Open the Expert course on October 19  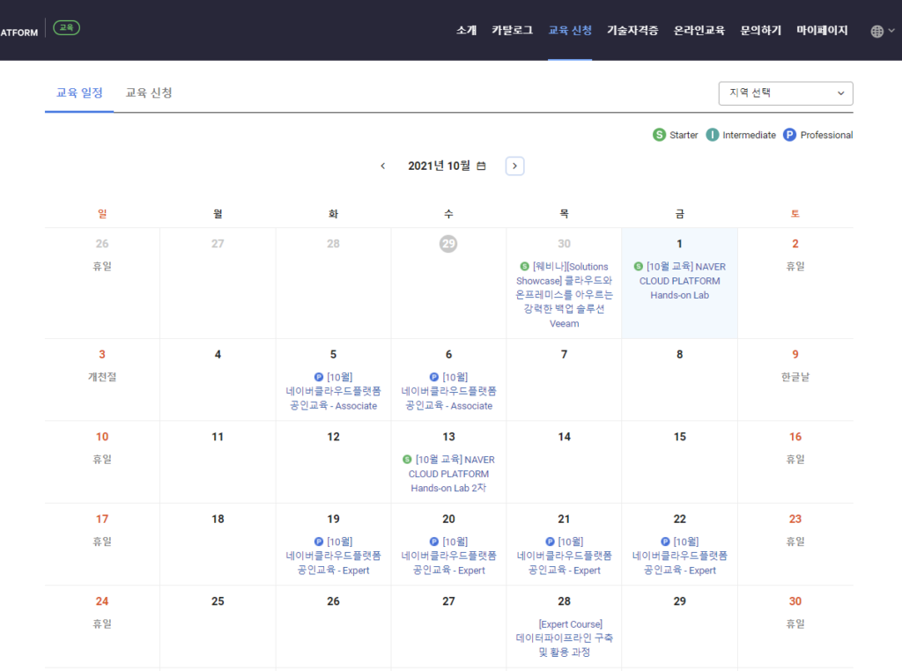333,556
